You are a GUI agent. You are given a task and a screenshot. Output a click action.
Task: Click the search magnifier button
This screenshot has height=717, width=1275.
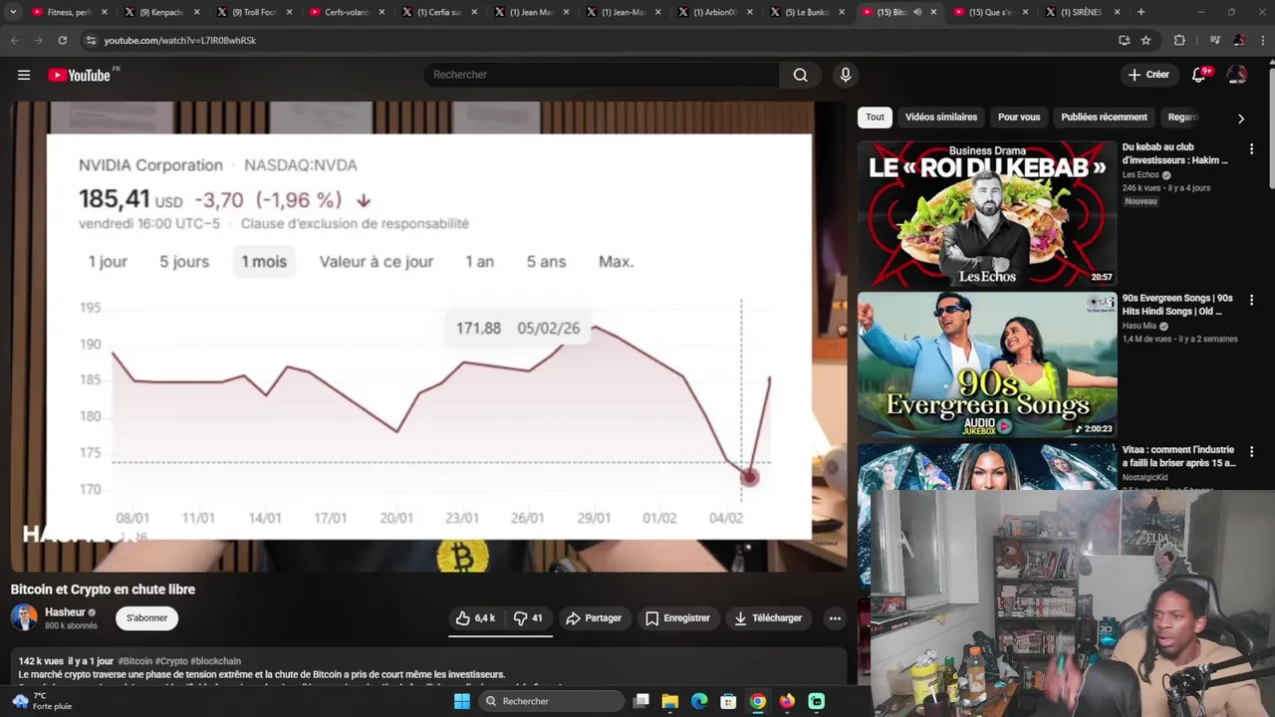[x=800, y=75]
